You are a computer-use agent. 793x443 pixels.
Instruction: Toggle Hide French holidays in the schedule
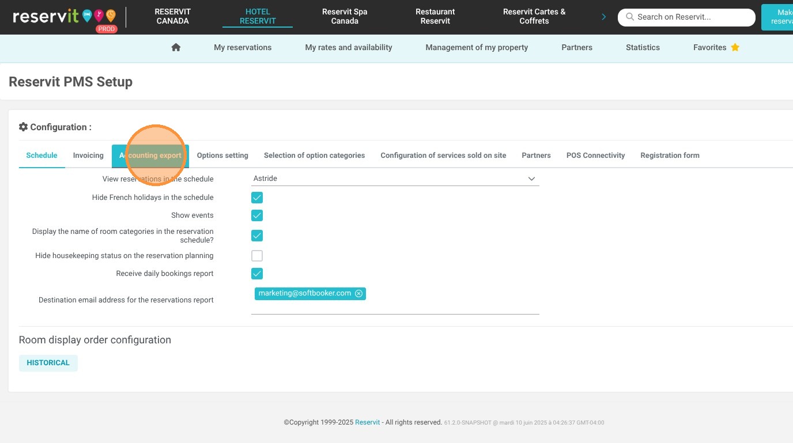pos(257,198)
